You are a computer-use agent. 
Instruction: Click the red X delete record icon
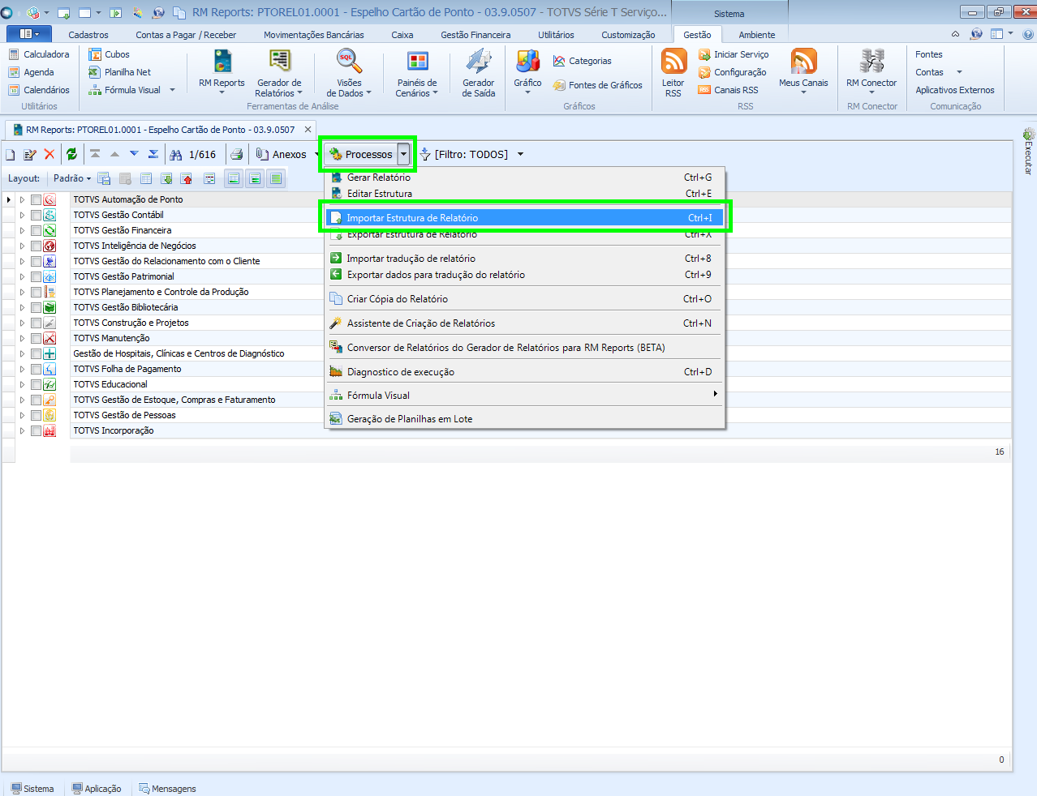(49, 154)
